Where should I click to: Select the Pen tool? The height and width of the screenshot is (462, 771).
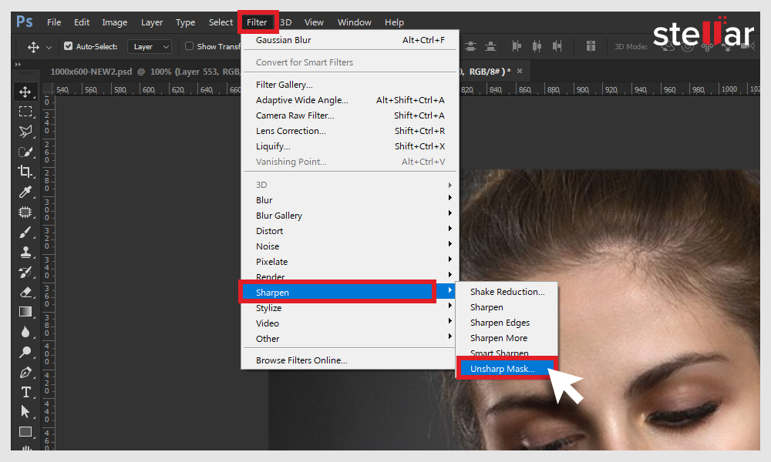click(x=25, y=373)
